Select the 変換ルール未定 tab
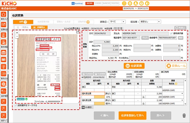 [64, 22]
